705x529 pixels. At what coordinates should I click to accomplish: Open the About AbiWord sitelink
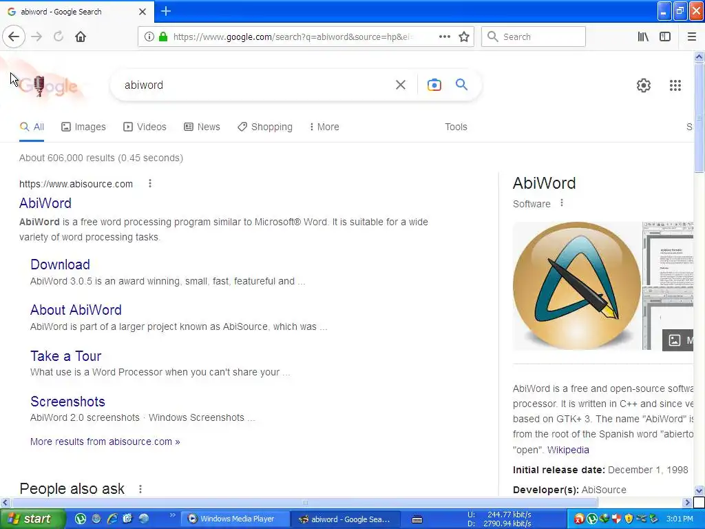pos(76,310)
